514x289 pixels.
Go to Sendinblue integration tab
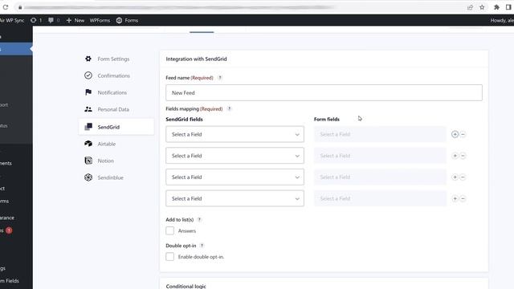[x=111, y=177]
